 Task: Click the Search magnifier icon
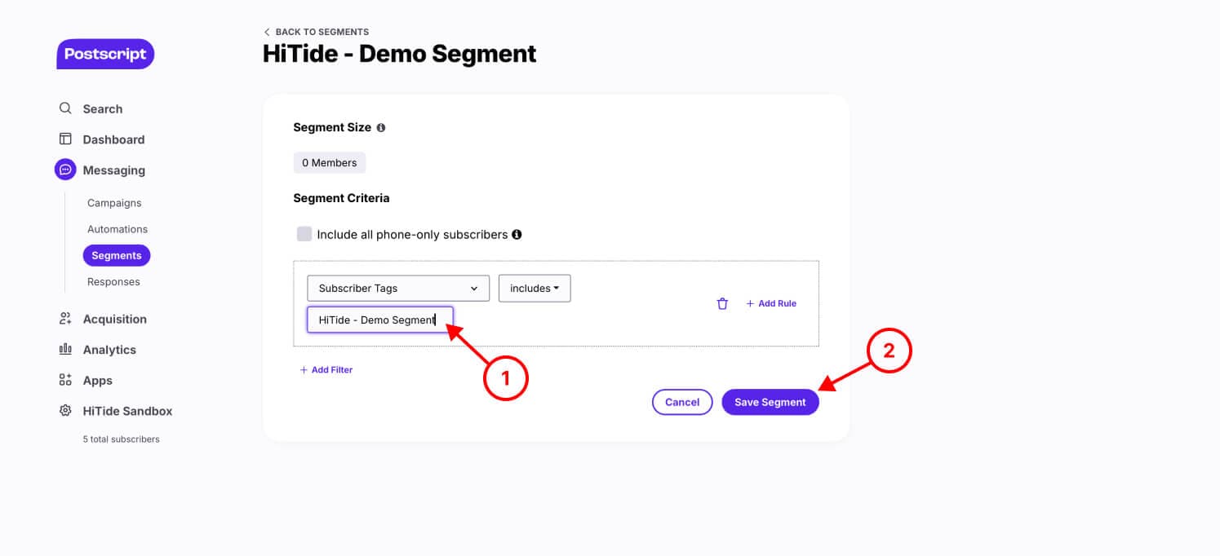(x=65, y=108)
